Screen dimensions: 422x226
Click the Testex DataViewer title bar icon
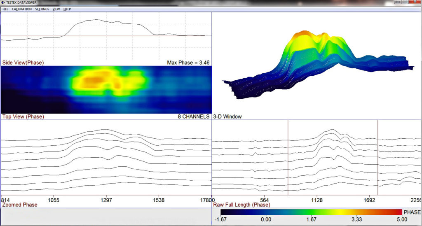point(3,2)
